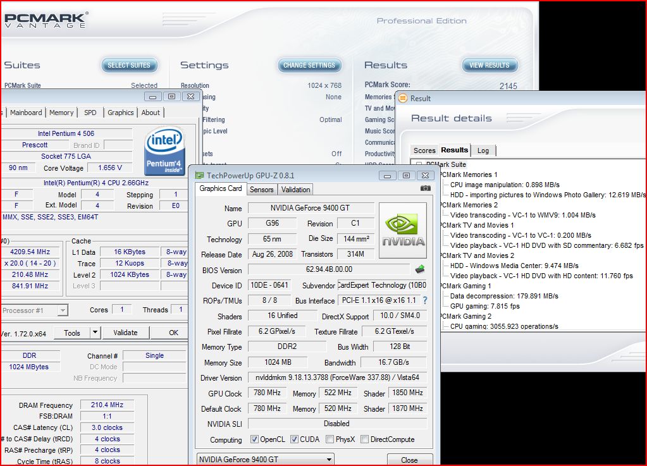
Task: Select the PCMark Gaming 1 tree item
Action: (x=466, y=286)
